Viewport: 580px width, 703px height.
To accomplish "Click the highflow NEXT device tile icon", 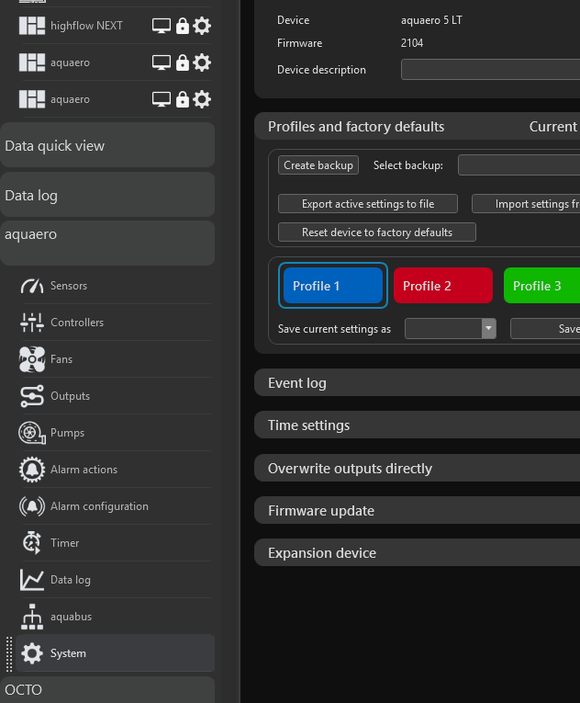I will pyautogui.click(x=32, y=26).
